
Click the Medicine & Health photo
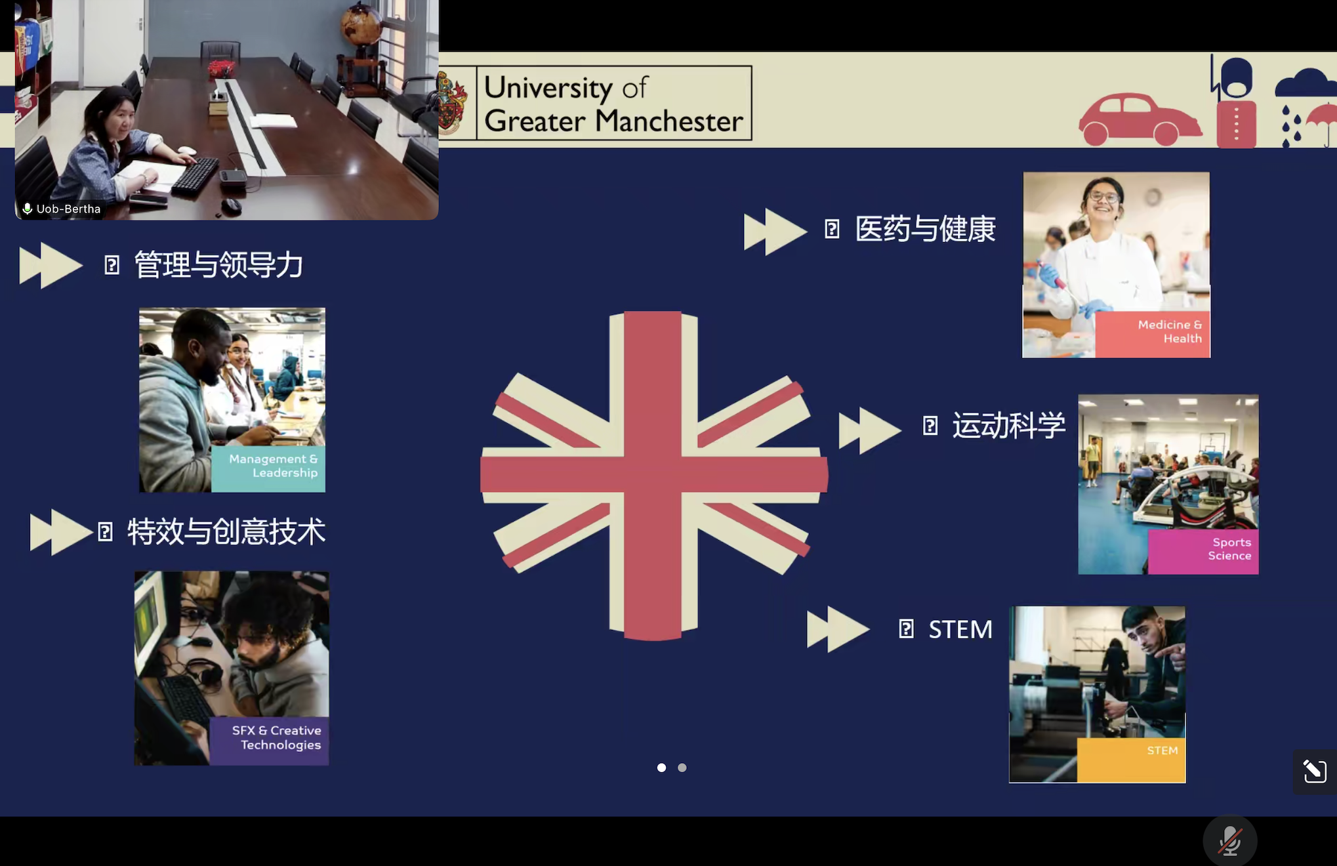coord(1116,264)
